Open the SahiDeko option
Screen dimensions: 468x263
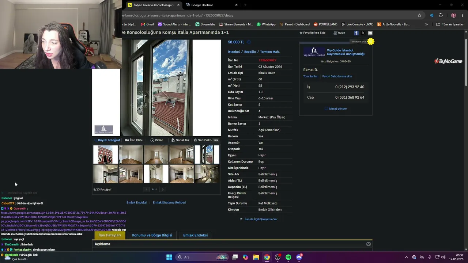[x=205, y=140]
